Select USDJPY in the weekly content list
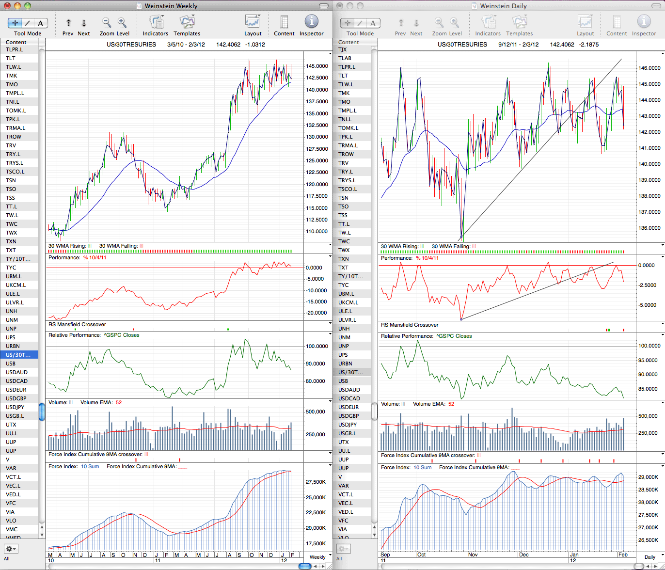 pos(19,407)
